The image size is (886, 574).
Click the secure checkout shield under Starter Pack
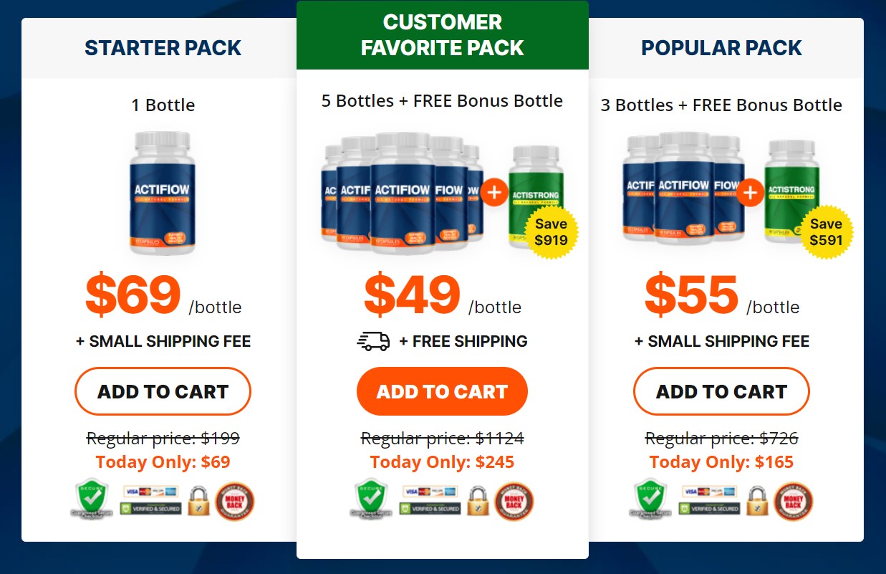(91, 499)
